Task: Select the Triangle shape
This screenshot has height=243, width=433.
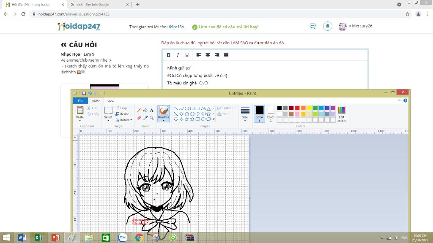Action: tap(209, 108)
